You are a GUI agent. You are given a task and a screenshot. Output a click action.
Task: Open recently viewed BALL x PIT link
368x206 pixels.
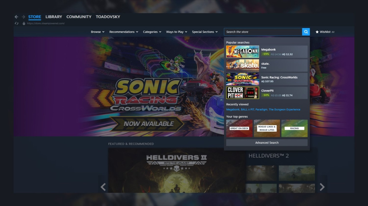click(248, 109)
